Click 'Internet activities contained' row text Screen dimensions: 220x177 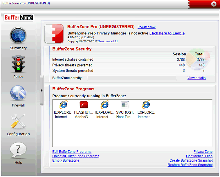pos(73,59)
